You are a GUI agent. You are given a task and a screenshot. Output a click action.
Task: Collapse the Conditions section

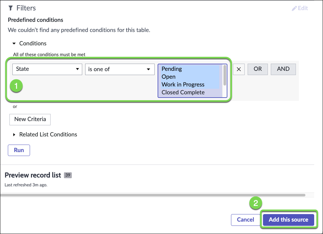tap(14, 43)
